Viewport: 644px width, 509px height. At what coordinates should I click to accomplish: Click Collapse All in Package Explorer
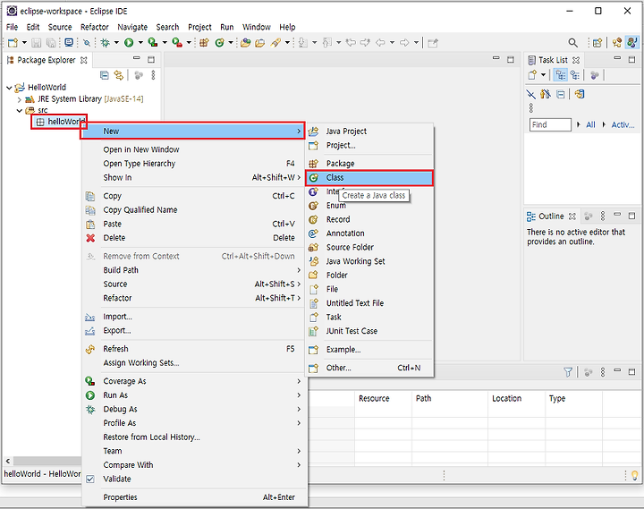[x=105, y=75]
